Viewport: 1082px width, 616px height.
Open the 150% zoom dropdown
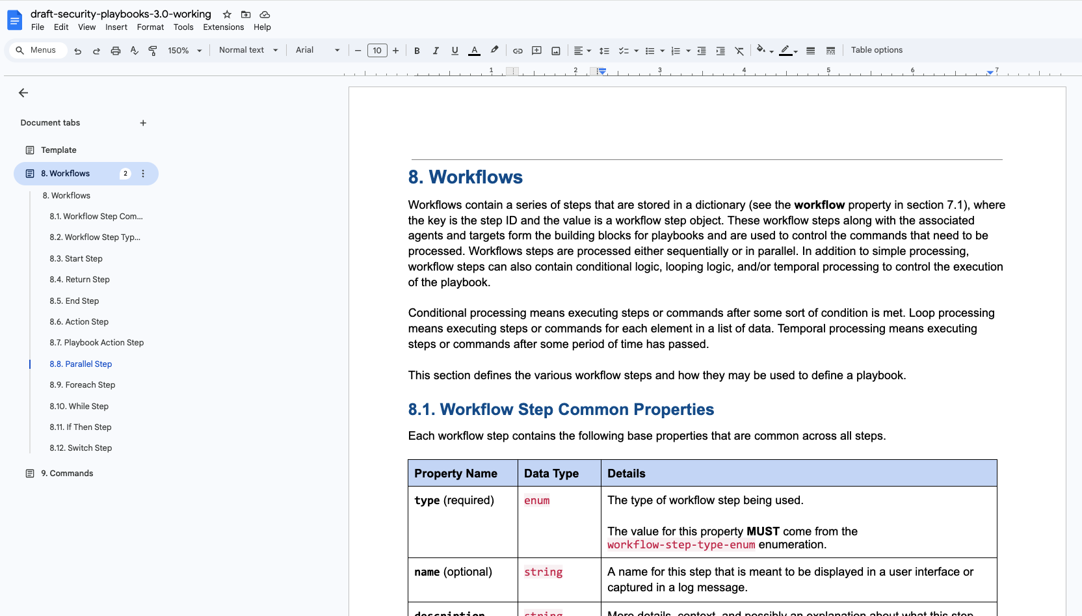pyautogui.click(x=185, y=51)
